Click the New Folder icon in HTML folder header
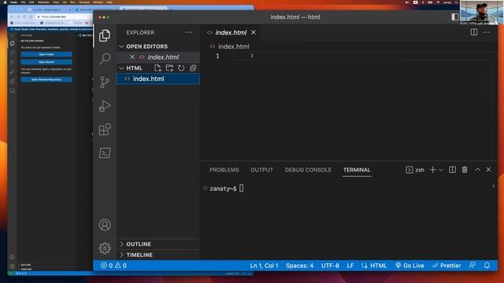The height and width of the screenshot is (283, 504). [169, 68]
